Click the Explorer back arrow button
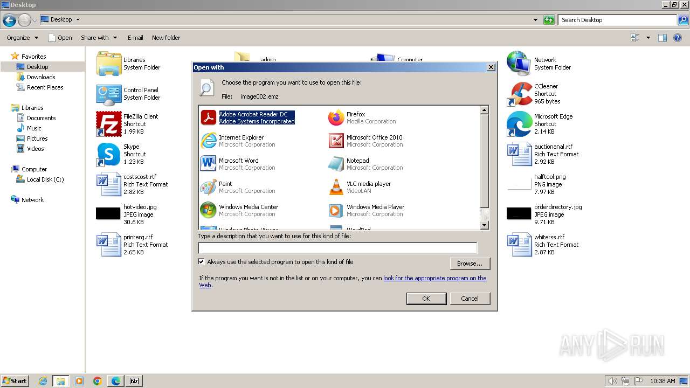Viewport: 690px width, 388px height. tap(9, 20)
